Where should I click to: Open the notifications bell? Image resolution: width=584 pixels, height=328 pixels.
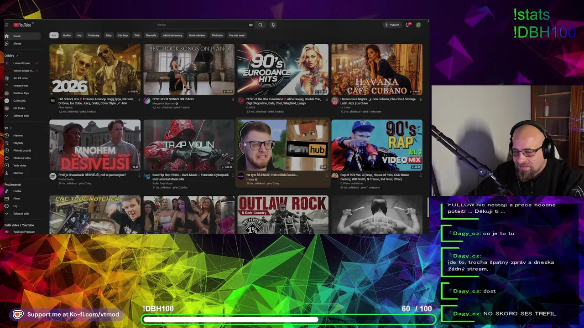click(407, 25)
